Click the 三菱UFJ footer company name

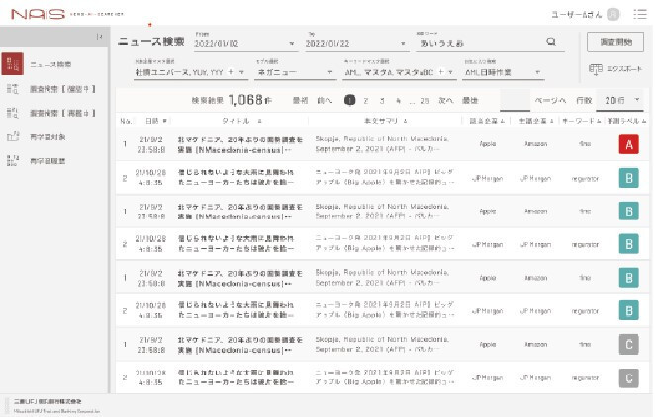47,401
